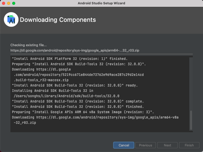The width and height of the screenshot is (203, 152).
Task: Minimize the window with the yellow button
Action: [9, 3]
